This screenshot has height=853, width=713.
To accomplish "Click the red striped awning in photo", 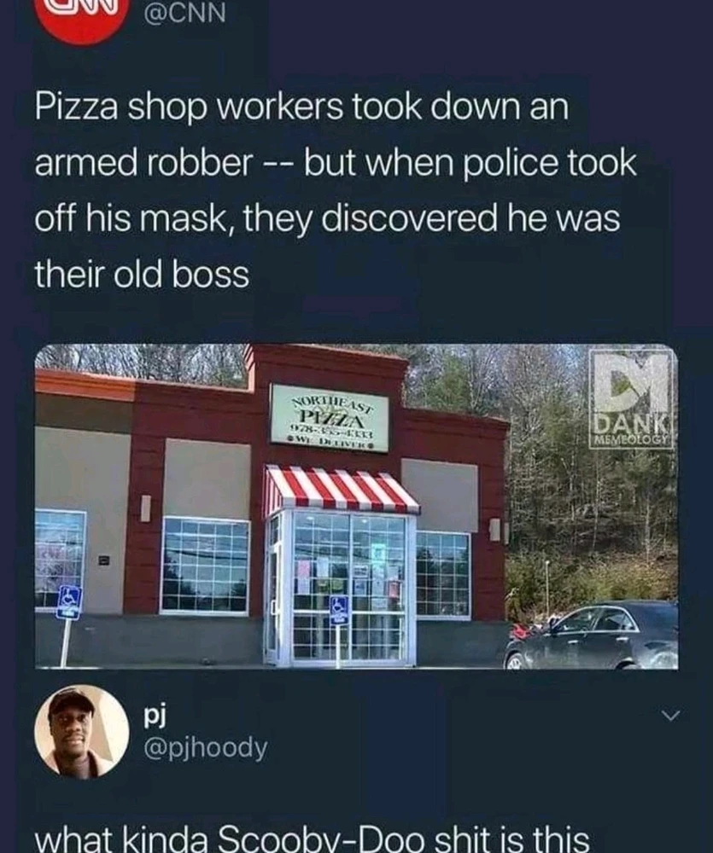I will [x=342, y=489].
